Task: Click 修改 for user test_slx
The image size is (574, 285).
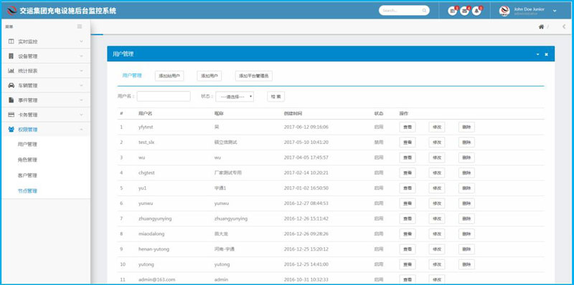Action: (437, 142)
